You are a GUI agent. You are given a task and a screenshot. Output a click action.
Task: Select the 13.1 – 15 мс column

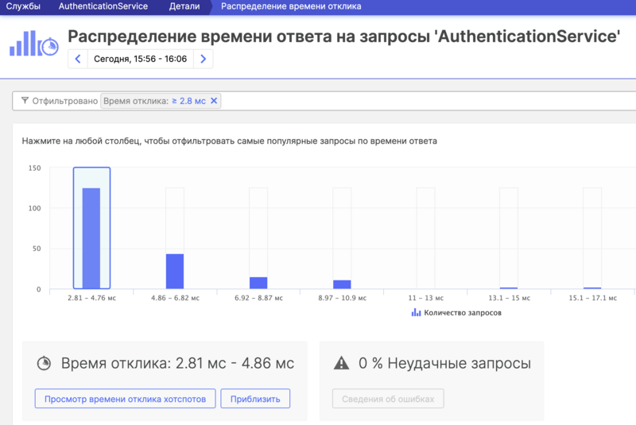click(x=509, y=238)
